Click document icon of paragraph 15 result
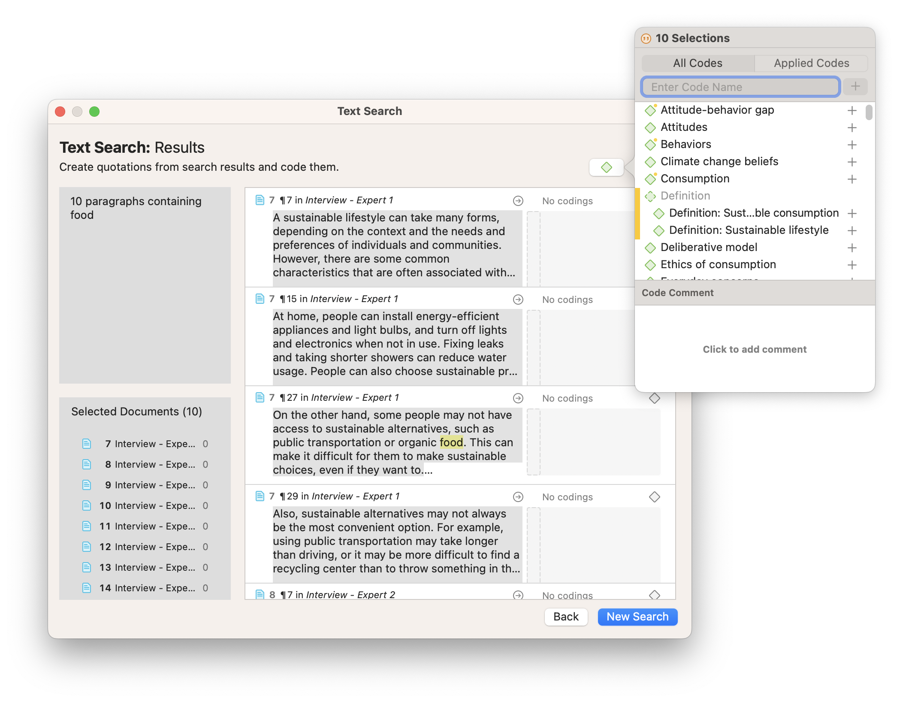 coord(260,299)
